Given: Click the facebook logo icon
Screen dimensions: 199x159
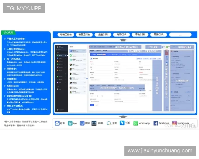Looking at the screenshot, I should tap(156, 123).
